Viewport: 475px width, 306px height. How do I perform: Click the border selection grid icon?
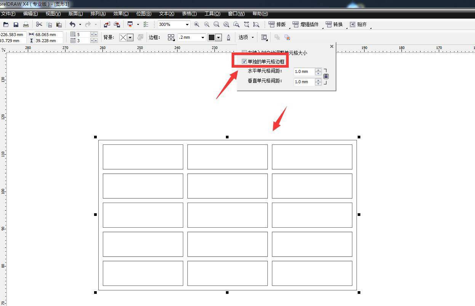tap(171, 37)
